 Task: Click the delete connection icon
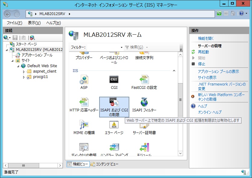pos(32,38)
